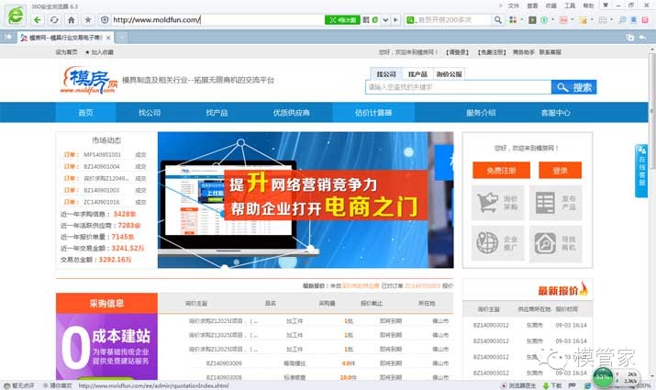
Task: Open 首页 in the blue navigation bar
Action: click(x=85, y=113)
